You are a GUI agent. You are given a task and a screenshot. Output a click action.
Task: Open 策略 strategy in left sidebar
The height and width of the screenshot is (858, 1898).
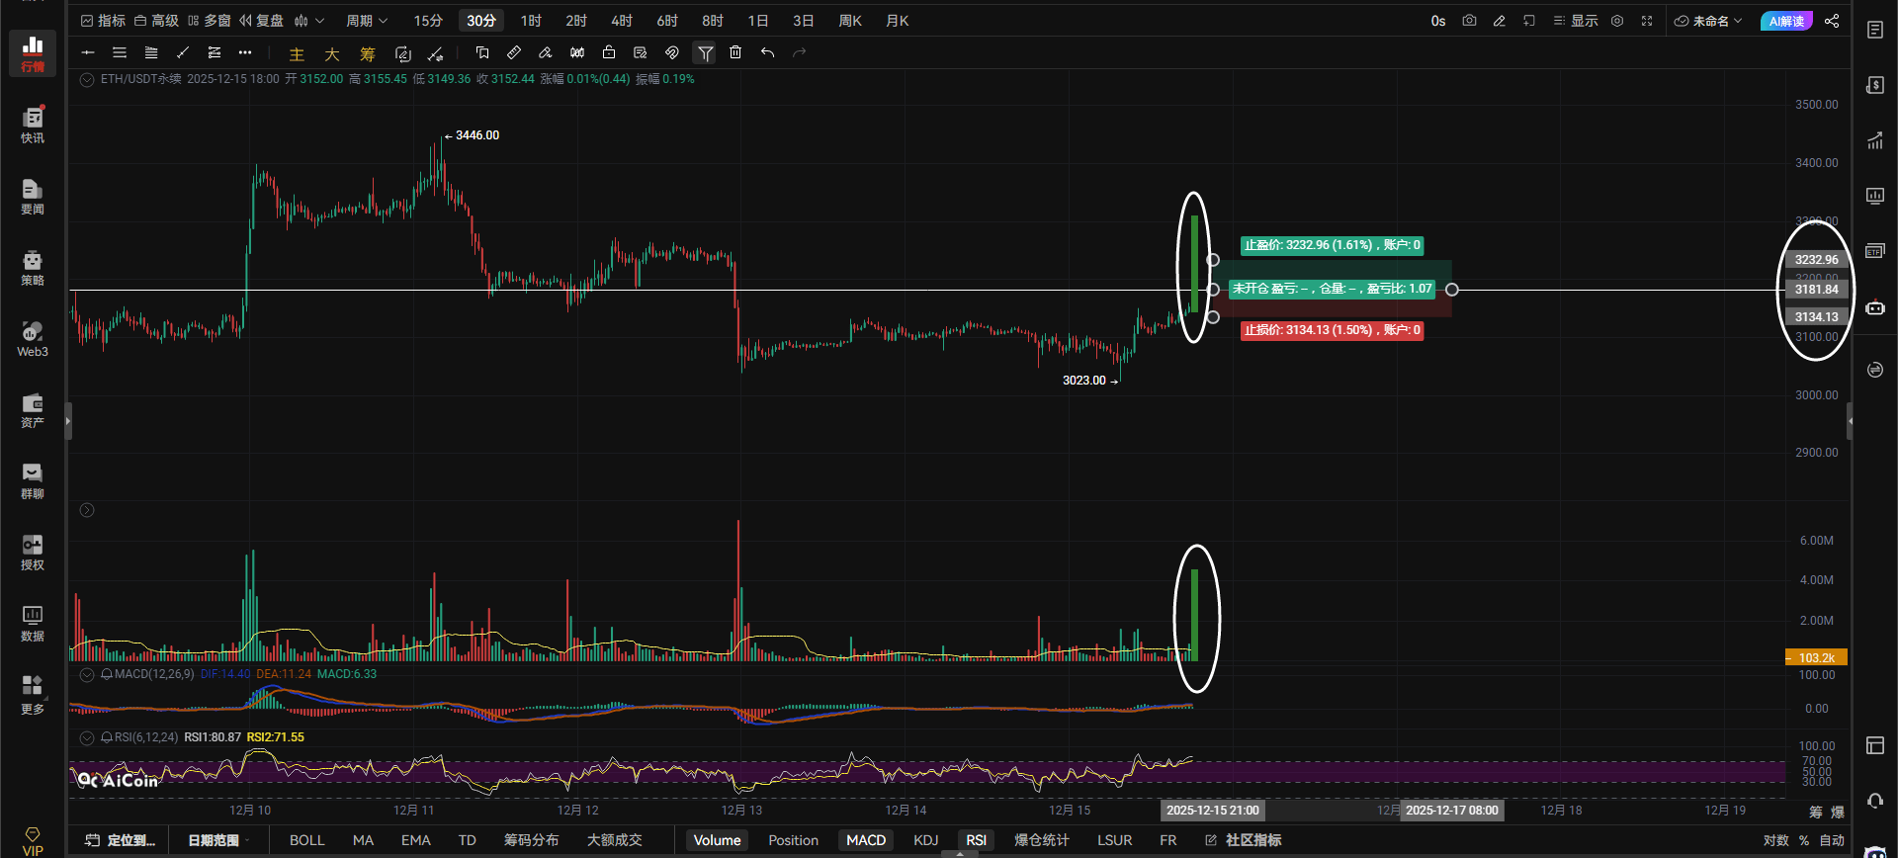point(33,268)
